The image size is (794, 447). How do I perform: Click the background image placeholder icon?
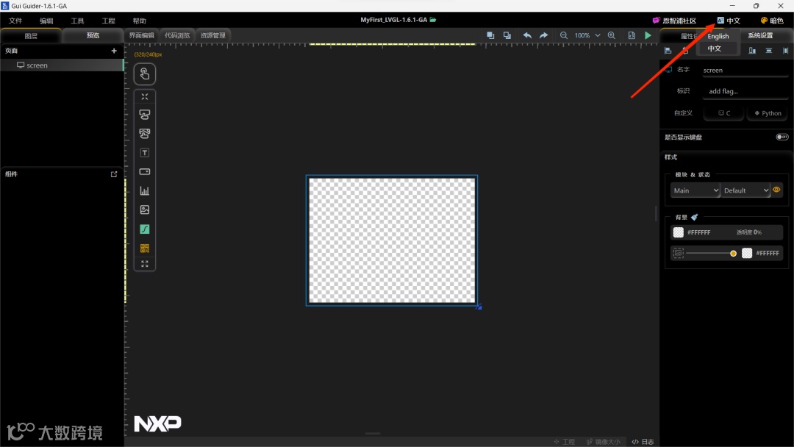coord(678,253)
